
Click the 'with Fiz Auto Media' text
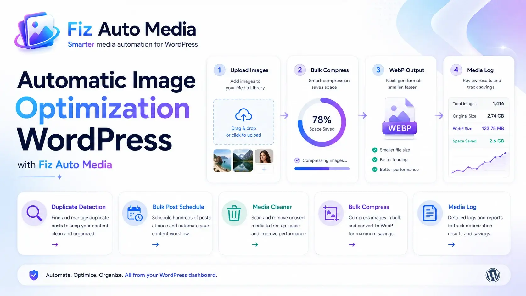coord(65,165)
